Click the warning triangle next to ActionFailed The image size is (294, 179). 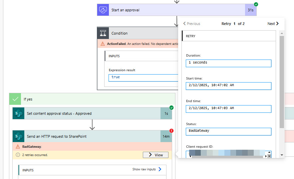(x=103, y=44)
